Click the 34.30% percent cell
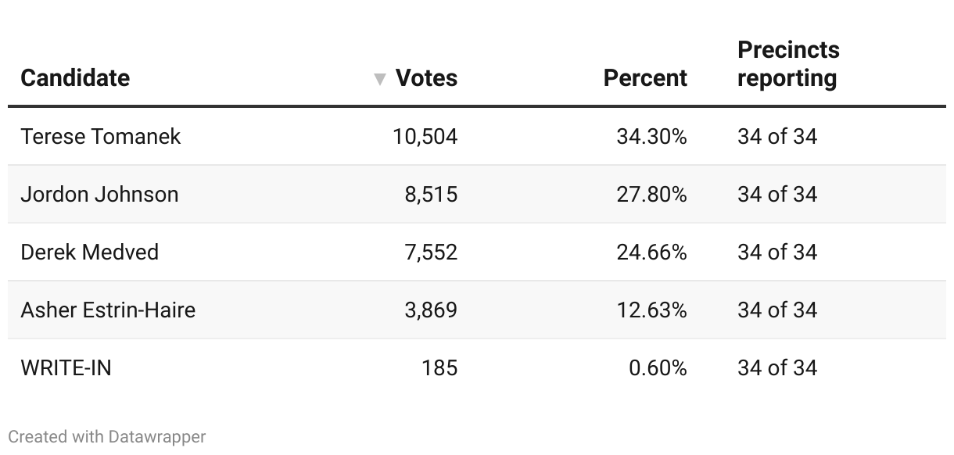This screenshot has width=954, height=455. 652,136
